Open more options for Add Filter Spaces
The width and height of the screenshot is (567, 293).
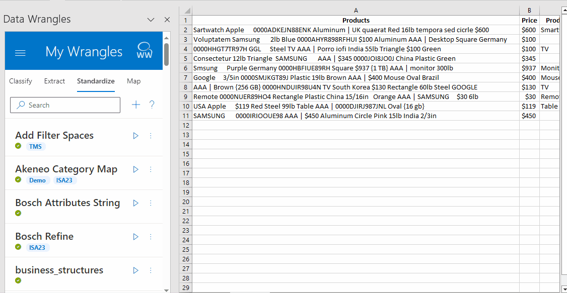click(150, 136)
